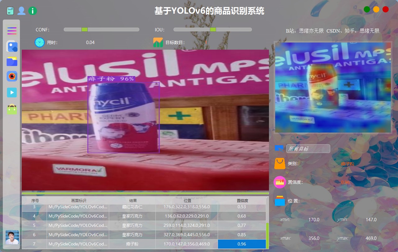Image resolution: width=398 pixels, height=252 pixels.
Task: Open the folder batch detection icon
Action: click(x=12, y=61)
